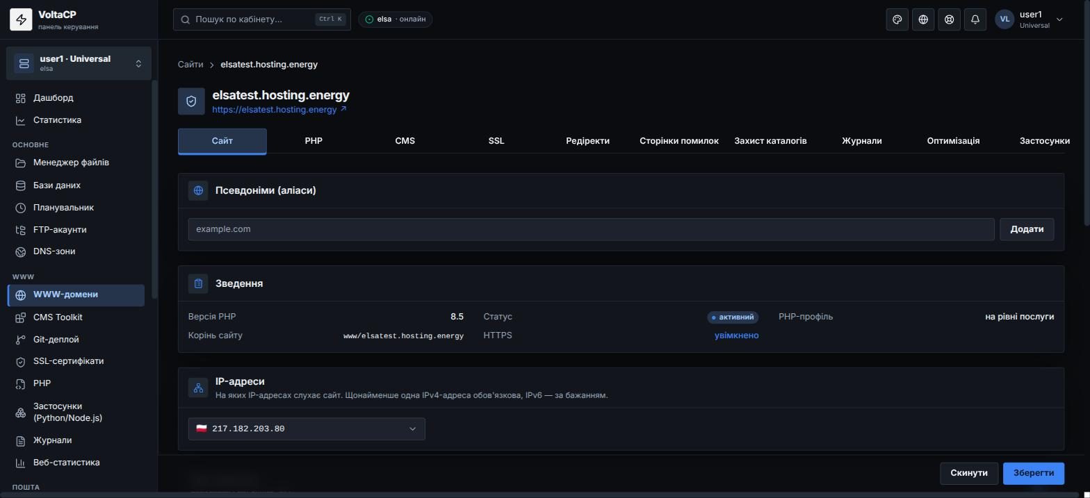Click the external link icon beside site URL
1090x498 pixels.
[x=343, y=109]
